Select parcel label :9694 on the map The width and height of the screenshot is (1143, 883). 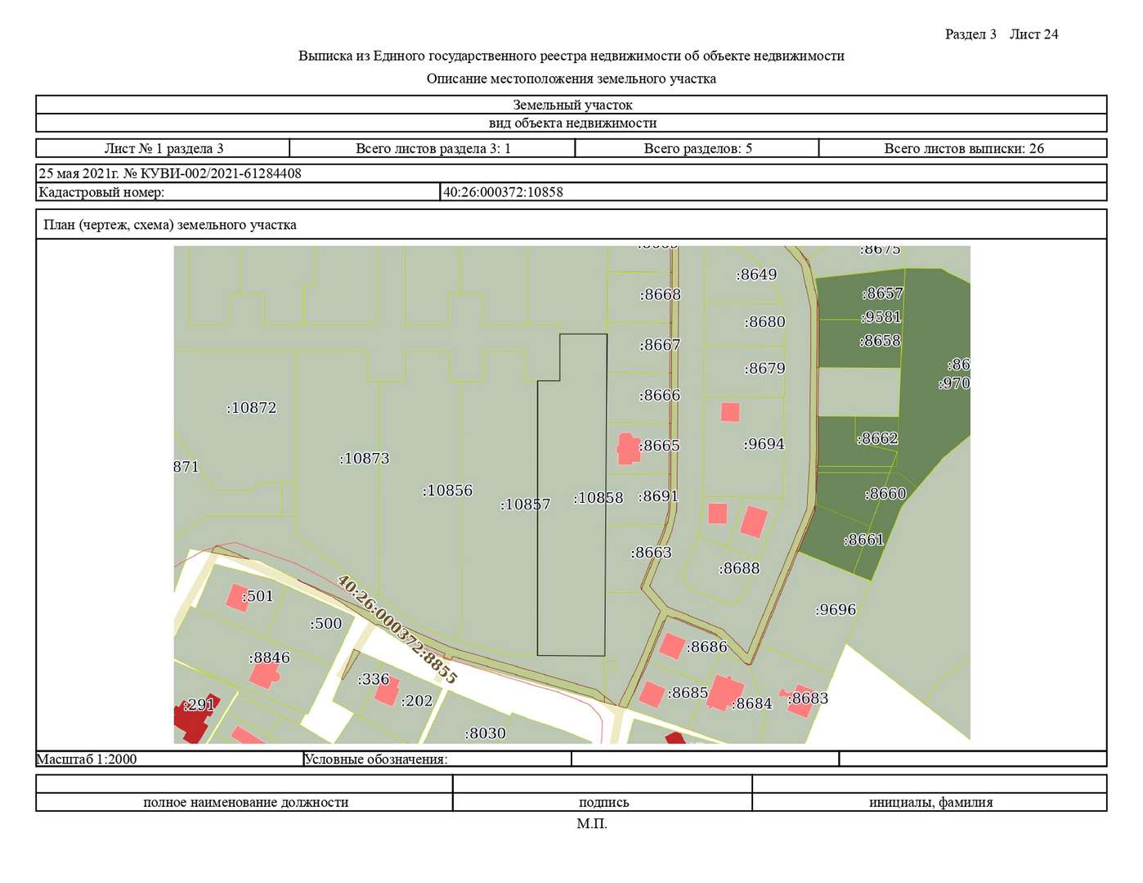[x=764, y=444]
